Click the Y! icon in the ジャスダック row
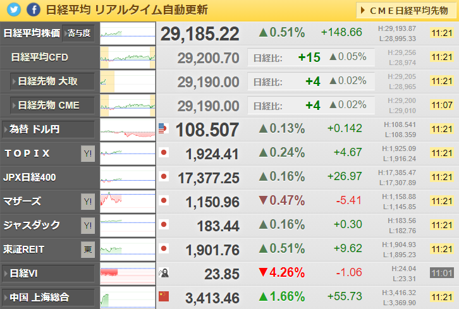 click(88, 226)
